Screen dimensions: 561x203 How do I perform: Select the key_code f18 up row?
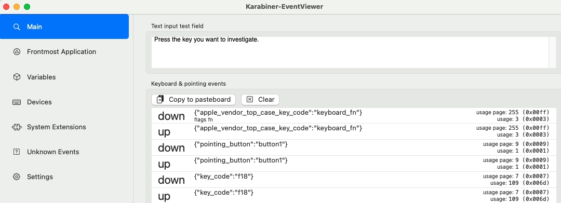354,196
